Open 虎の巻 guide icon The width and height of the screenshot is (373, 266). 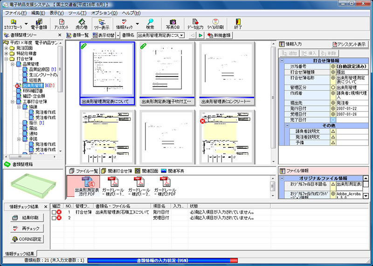click(x=82, y=24)
